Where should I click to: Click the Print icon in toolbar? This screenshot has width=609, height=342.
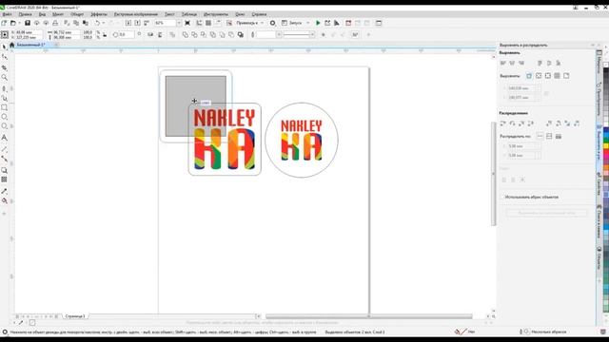click(x=55, y=23)
